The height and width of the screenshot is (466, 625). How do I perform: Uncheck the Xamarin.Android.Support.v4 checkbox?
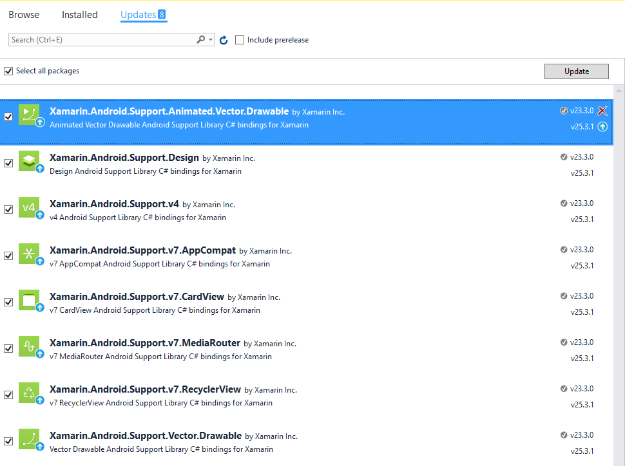pyautogui.click(x=8, y=209)
